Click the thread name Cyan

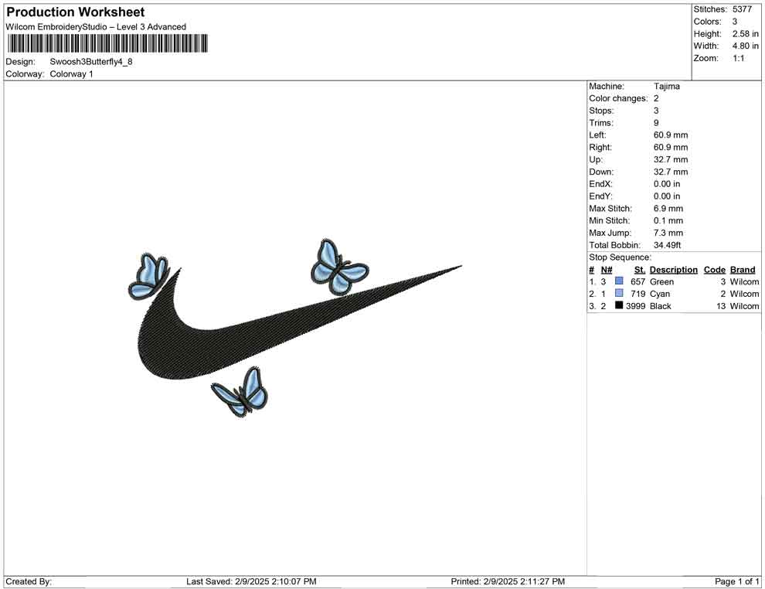[660, 294]
